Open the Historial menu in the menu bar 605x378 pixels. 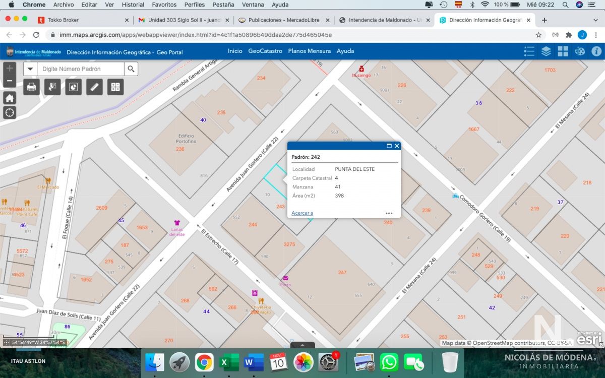133,5
